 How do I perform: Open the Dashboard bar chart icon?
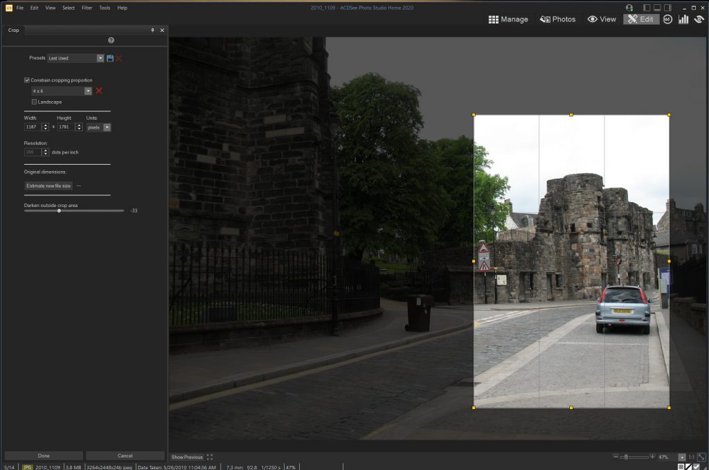[683, 19]
